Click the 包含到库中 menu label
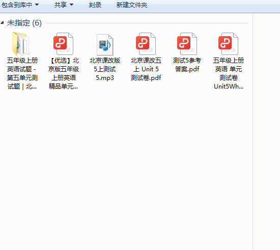280x250 pixels. click(17, 5)
